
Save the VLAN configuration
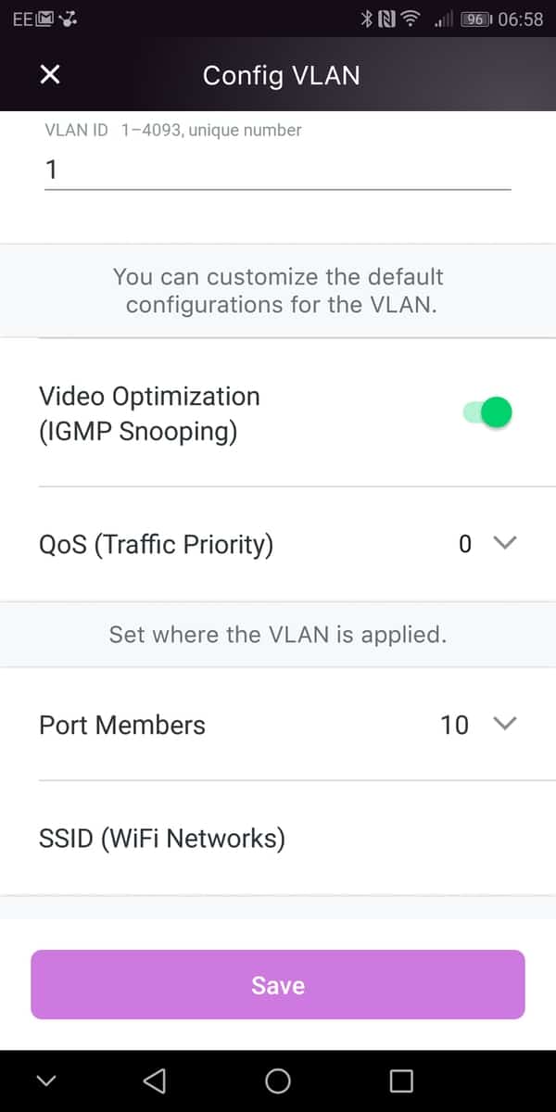pyautogui.click(x=278, y=985)
